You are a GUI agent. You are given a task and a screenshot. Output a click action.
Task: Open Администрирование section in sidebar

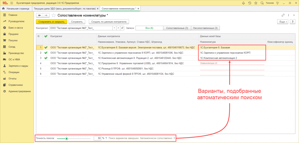tap(20, 91)
